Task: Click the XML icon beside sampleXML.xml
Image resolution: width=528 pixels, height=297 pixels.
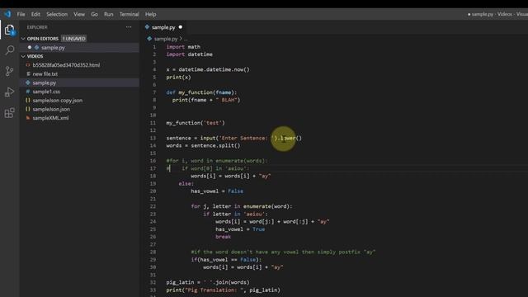Action: 28,118
